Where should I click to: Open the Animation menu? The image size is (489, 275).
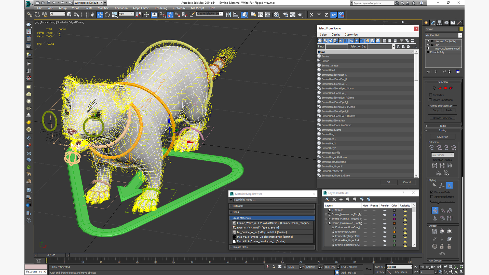(x=121, y=8)
